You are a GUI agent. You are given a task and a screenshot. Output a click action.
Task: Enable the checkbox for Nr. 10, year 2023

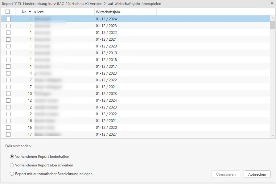tap(8, 94)
